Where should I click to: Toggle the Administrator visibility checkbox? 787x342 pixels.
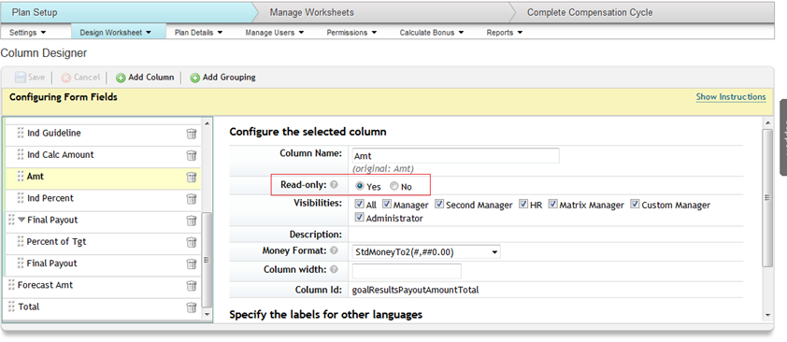(x=359, y=218)
